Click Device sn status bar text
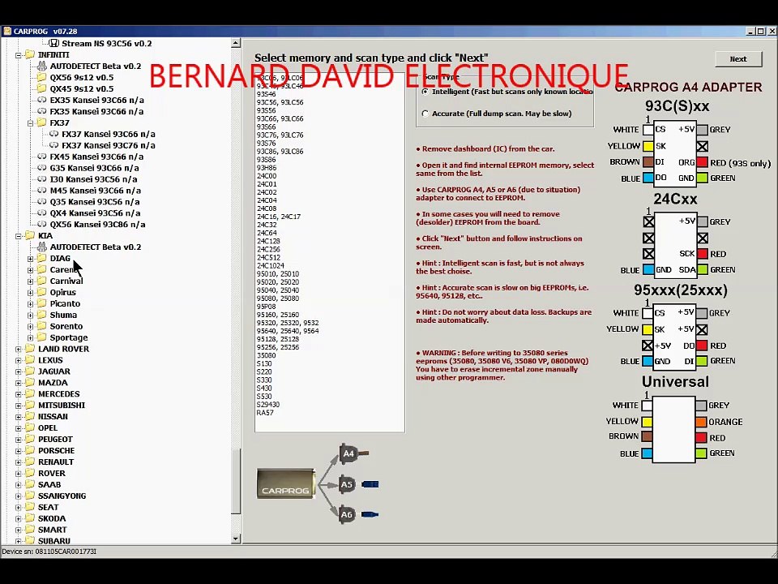 click(49, 552)
